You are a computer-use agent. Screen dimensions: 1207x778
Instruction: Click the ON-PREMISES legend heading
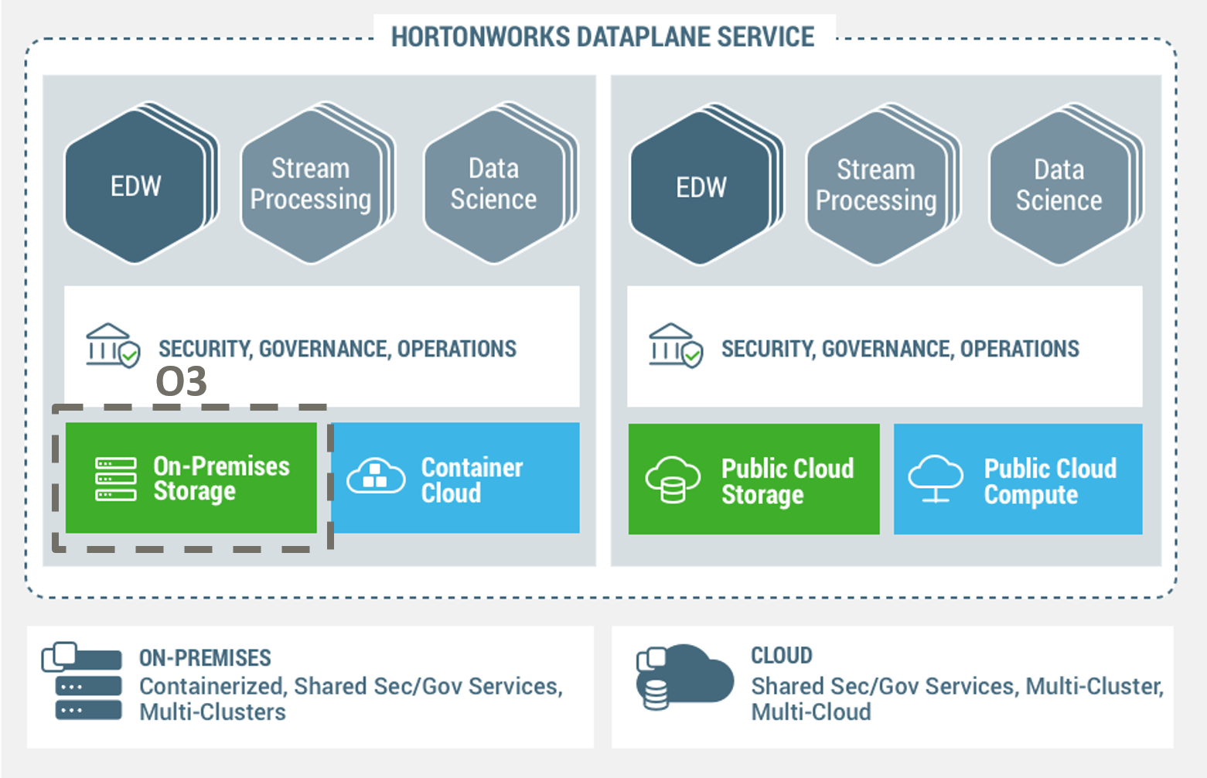(205, 658)
